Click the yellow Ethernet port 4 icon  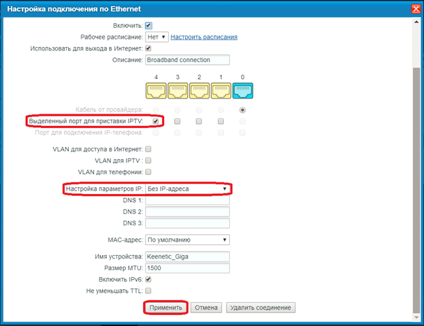(x=156, y=91)
